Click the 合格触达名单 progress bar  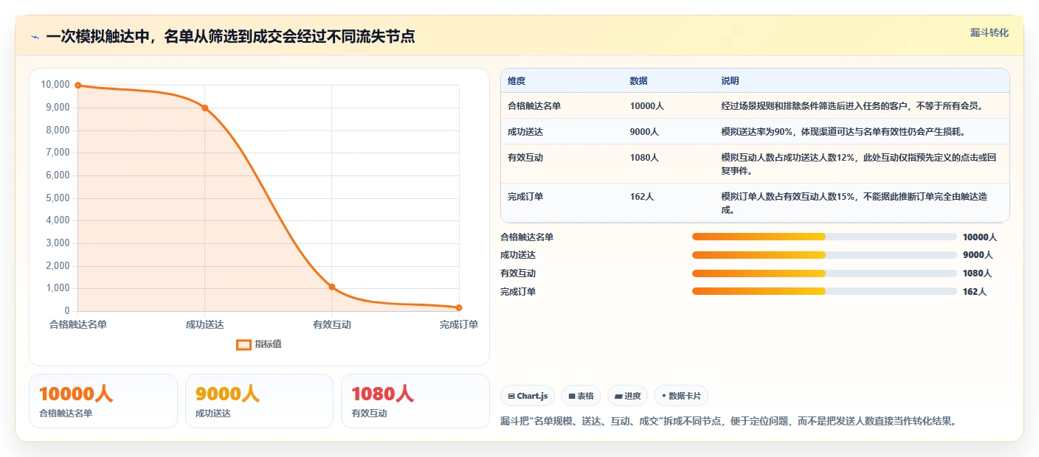click(x=824, y=237)
